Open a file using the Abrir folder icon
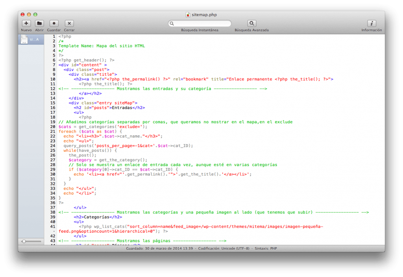Image resolution: width=403 pixels, height=277 pixels. (x=39, y=23)
